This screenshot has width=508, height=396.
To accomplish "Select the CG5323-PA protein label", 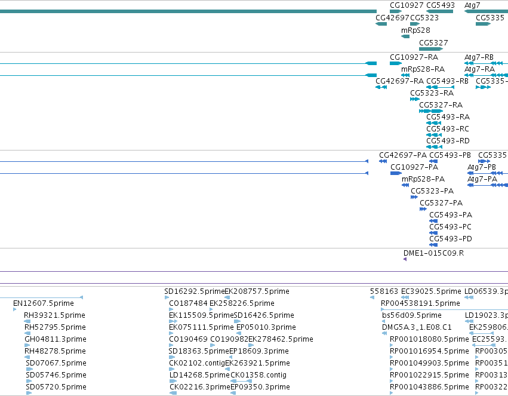I will point(432,191).
